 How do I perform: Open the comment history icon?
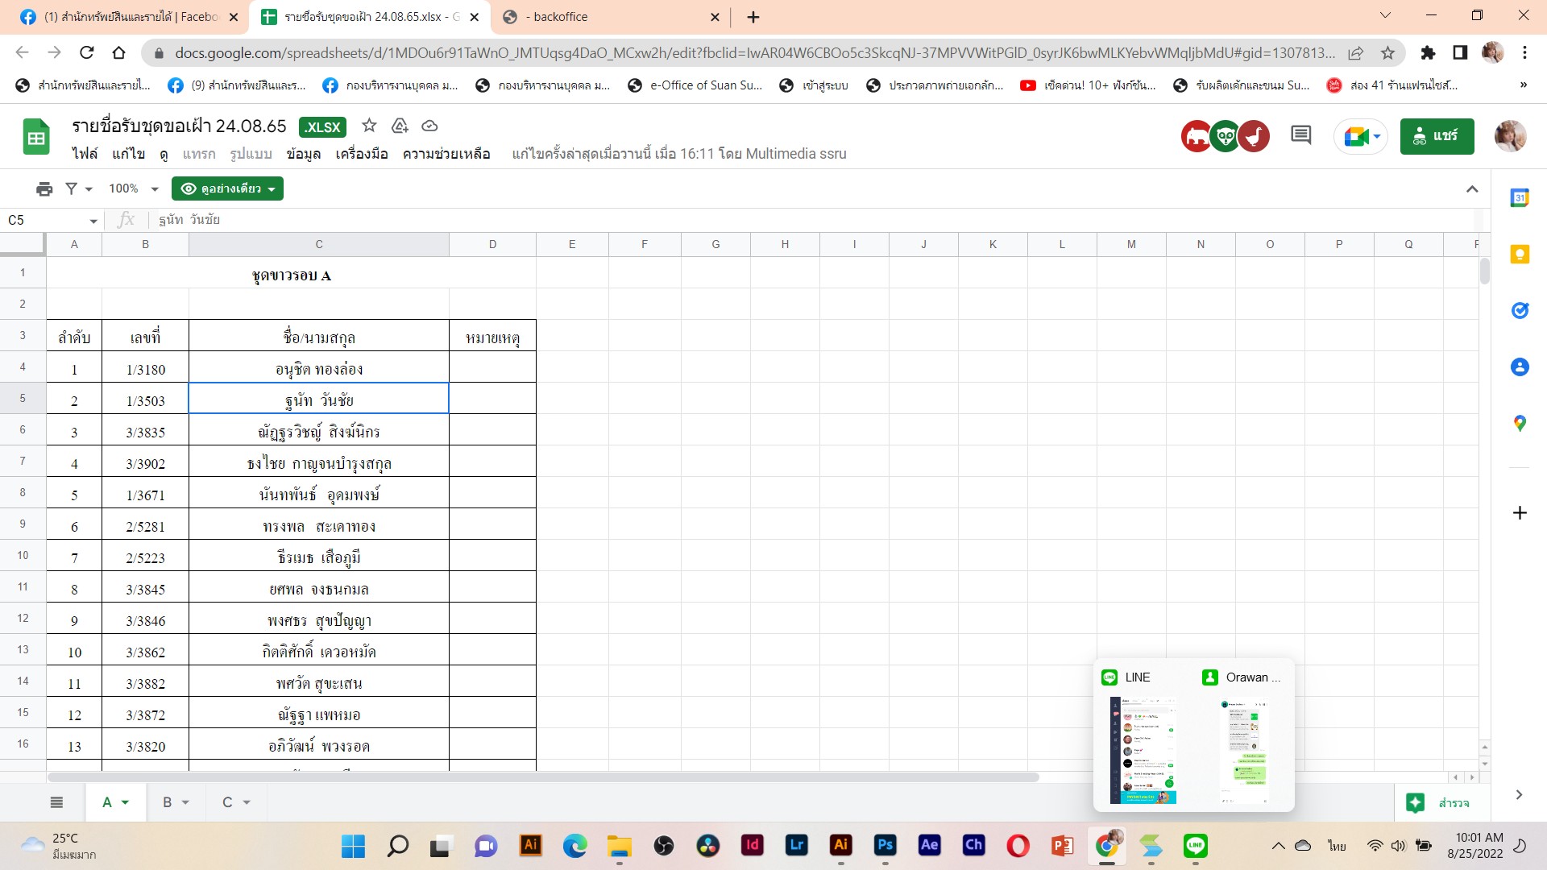click(x=1300, y=135)
